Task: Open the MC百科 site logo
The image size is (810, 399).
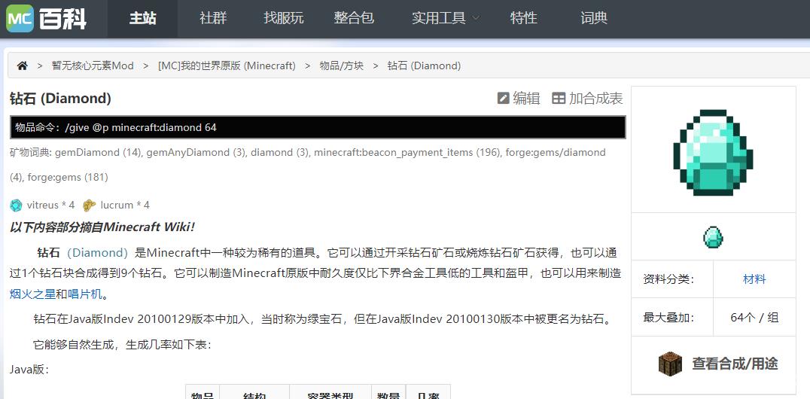Action: [47, 19]
